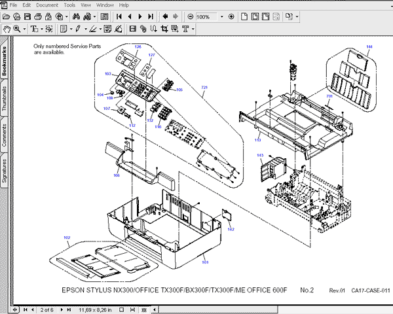This screenshot has width=393, height=314.
Task: Click the Open file folder icon
Action: coord(6,17)
